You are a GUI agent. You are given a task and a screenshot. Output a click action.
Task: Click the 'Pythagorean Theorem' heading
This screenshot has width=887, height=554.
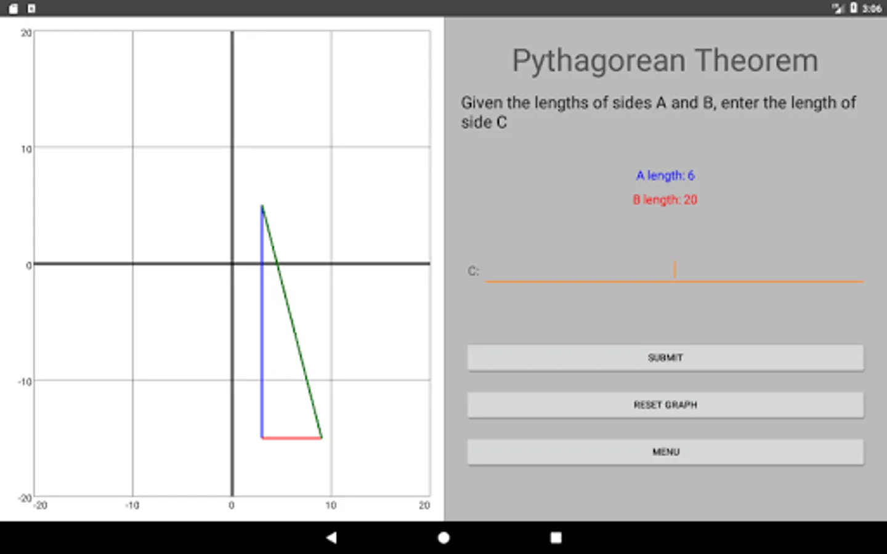pyautogui.click(x=665, y=60)
